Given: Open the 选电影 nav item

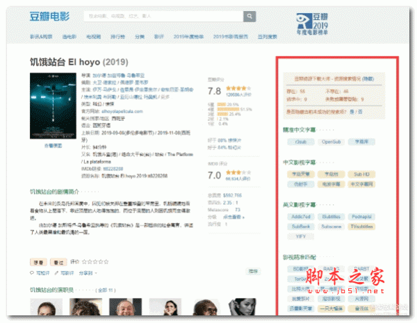Looking at the screenshot, I should [69, 37].
